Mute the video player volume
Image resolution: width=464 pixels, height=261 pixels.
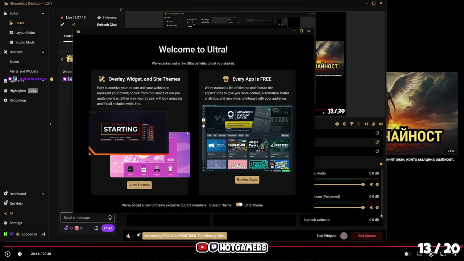point(20,254)
